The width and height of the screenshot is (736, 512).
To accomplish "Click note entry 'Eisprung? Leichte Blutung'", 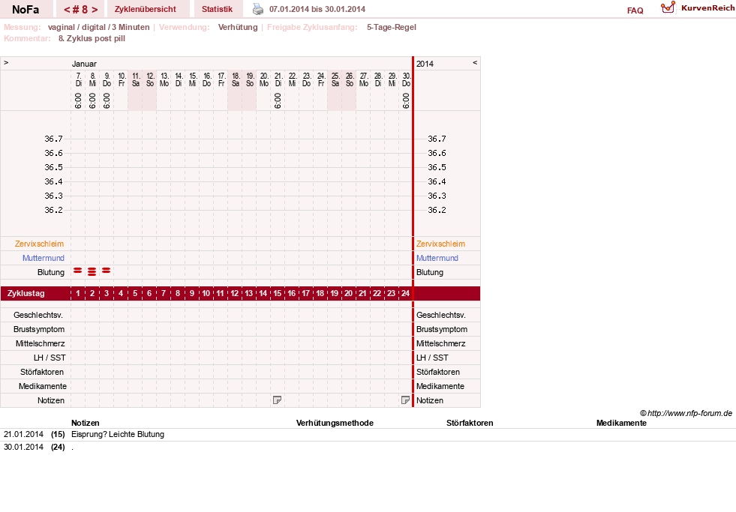I will [118, 434].
